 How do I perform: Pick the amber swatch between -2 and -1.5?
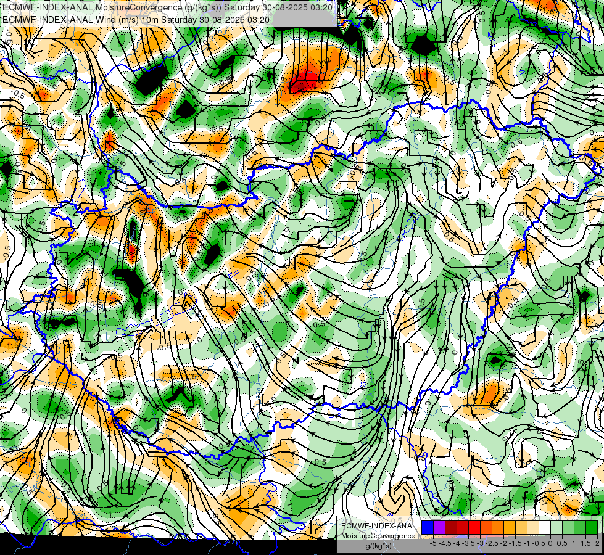tap(510, 528)
